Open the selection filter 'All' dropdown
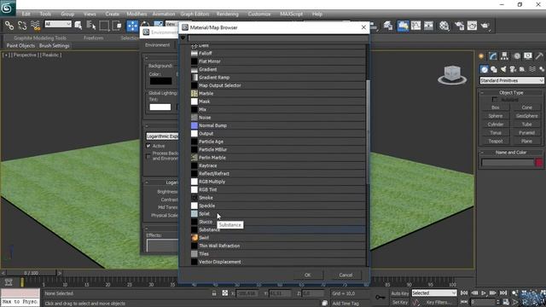The image size is (546, 307). click(58, 24)
